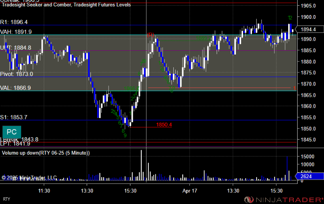Click the first 11:30 time axis label
Image resolution: width=324 pixels, height=204 pixels.
(x=44, y=191)
